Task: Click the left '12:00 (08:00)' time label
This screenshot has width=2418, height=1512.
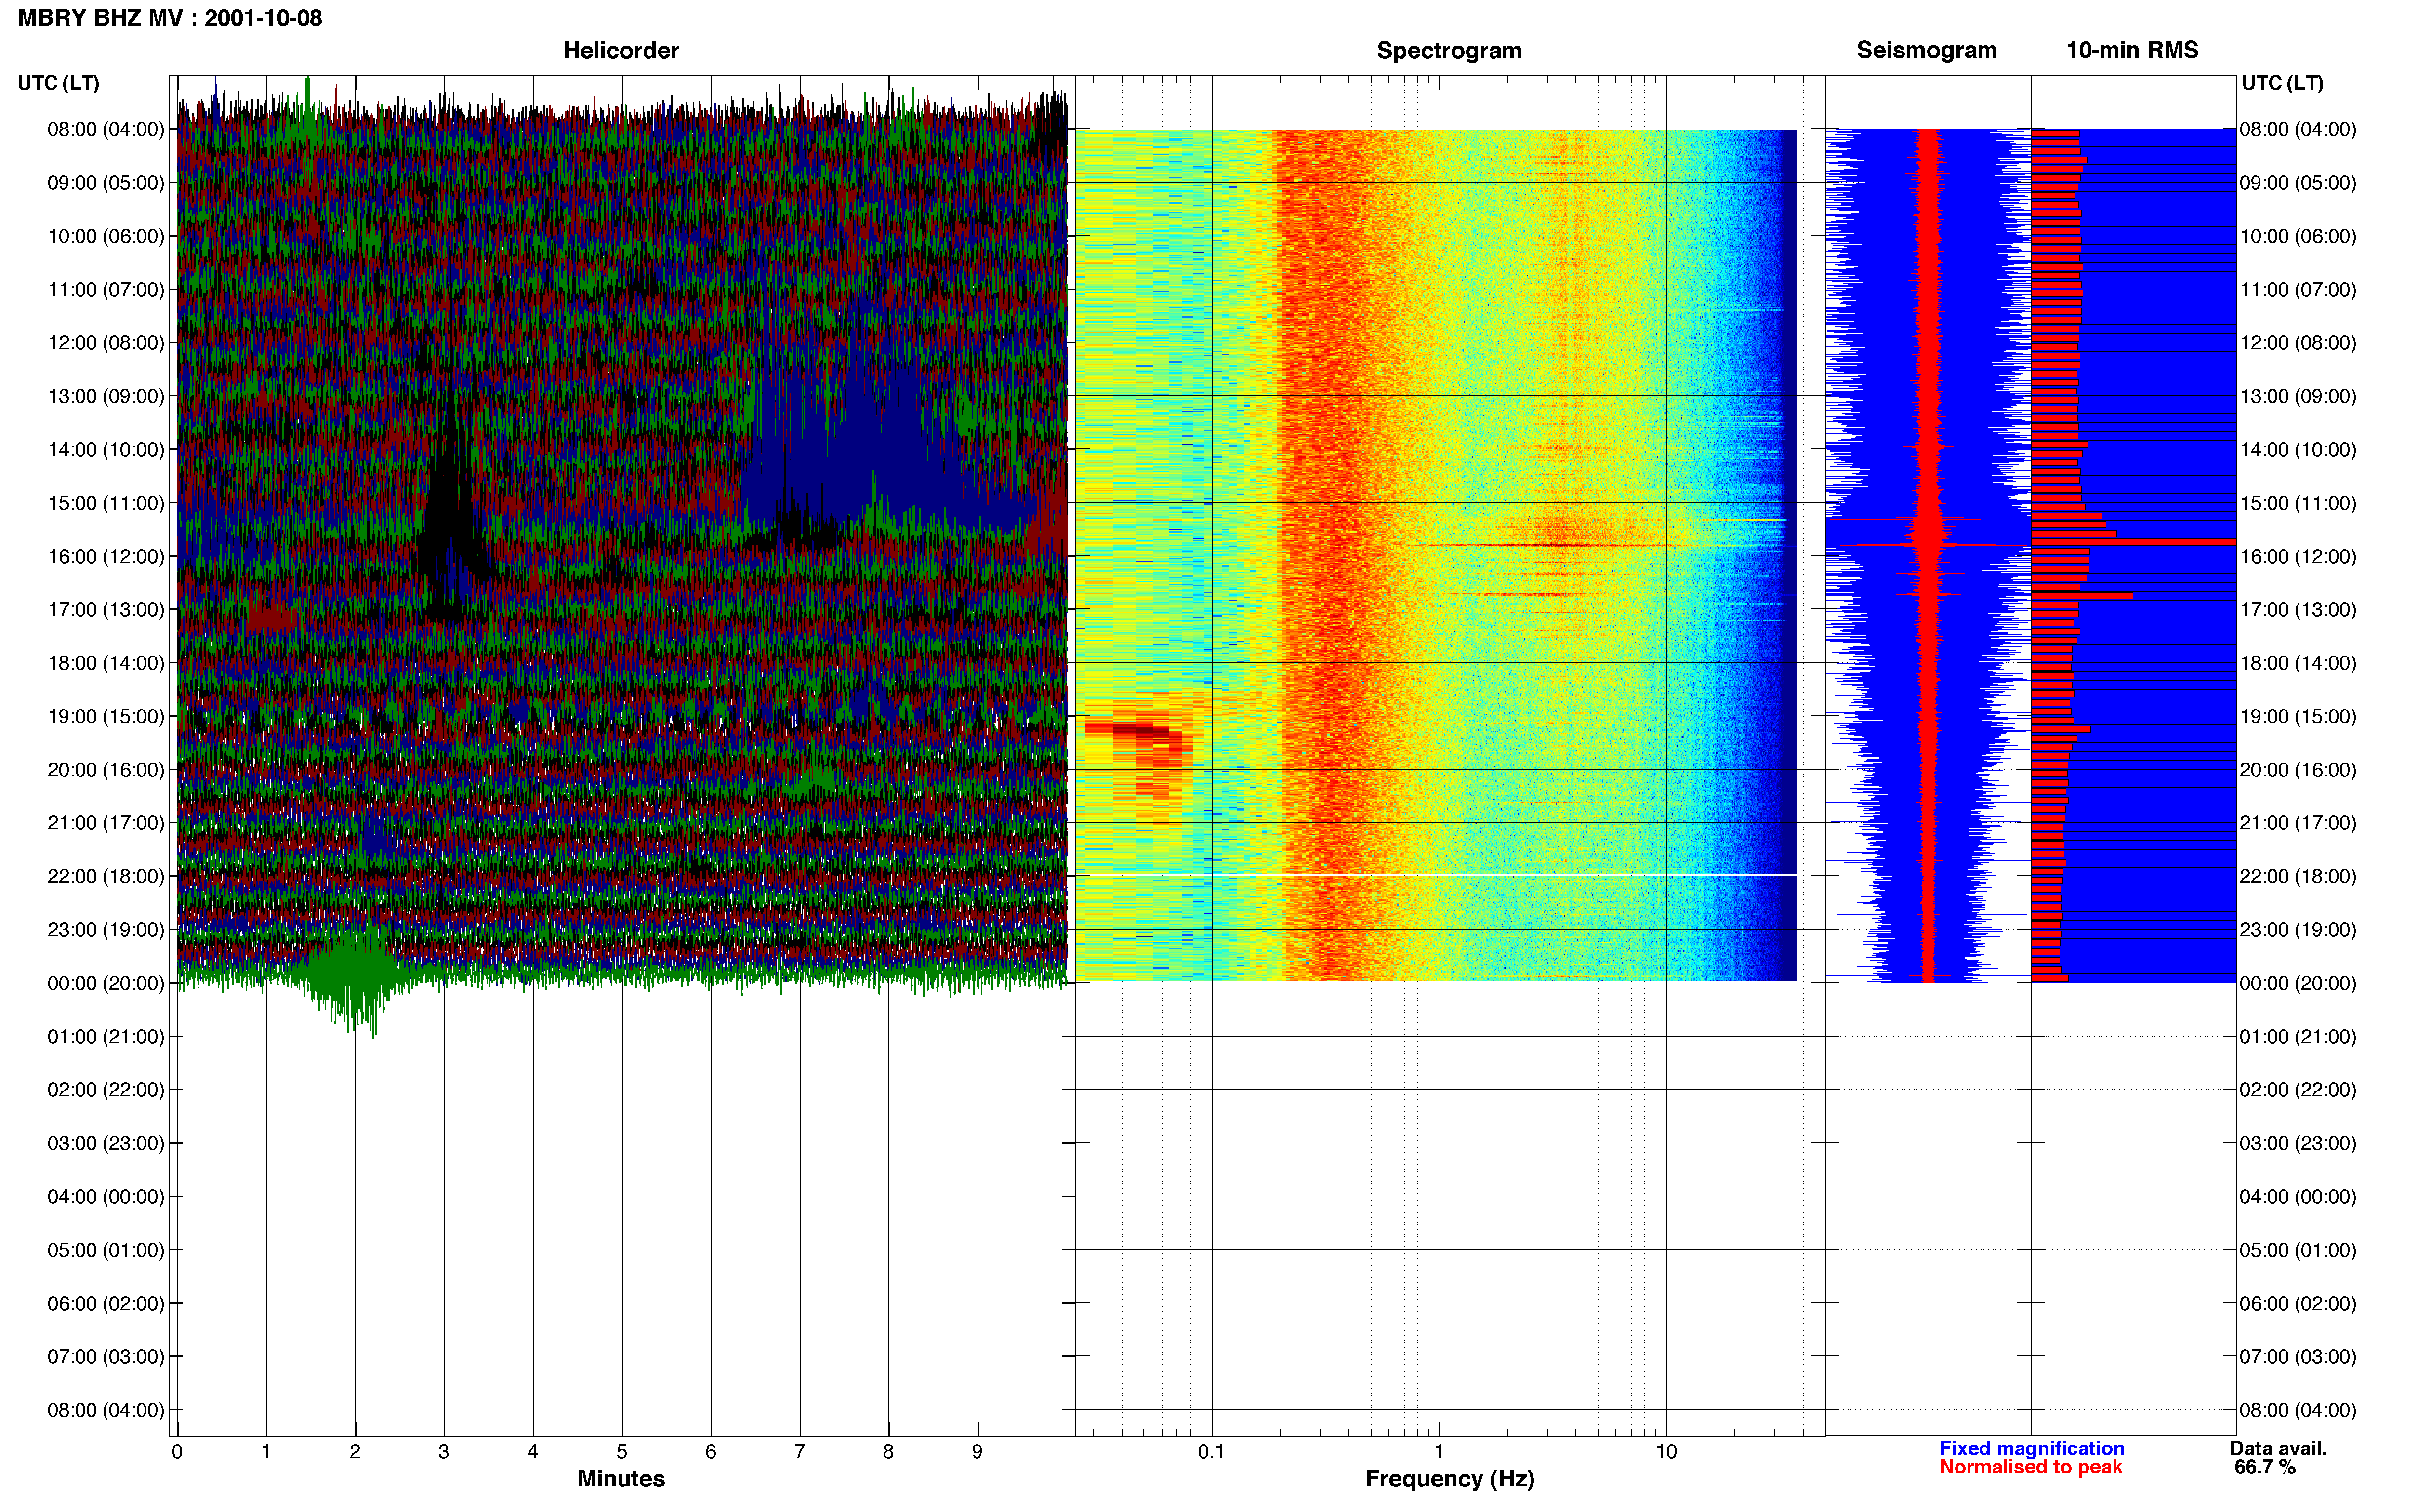Action: pyautogui.click(x=105, y=343)
